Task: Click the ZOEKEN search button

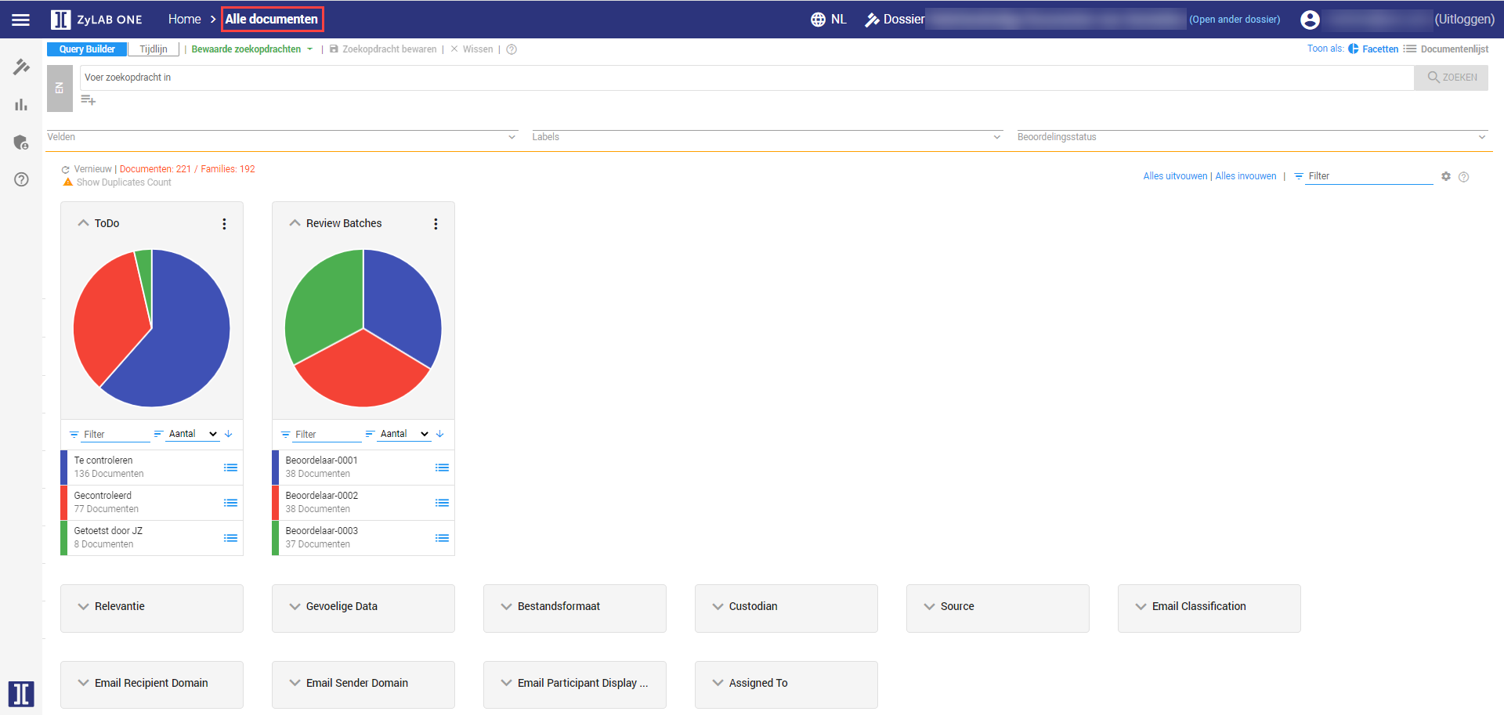Action: click(1451, 78)
